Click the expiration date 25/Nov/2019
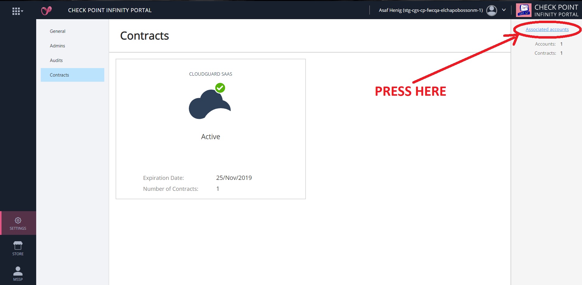Image resolution: width=582 pixels, height=285 pixels. click(234, 178)
